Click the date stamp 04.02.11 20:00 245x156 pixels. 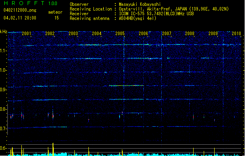[20, 18]
